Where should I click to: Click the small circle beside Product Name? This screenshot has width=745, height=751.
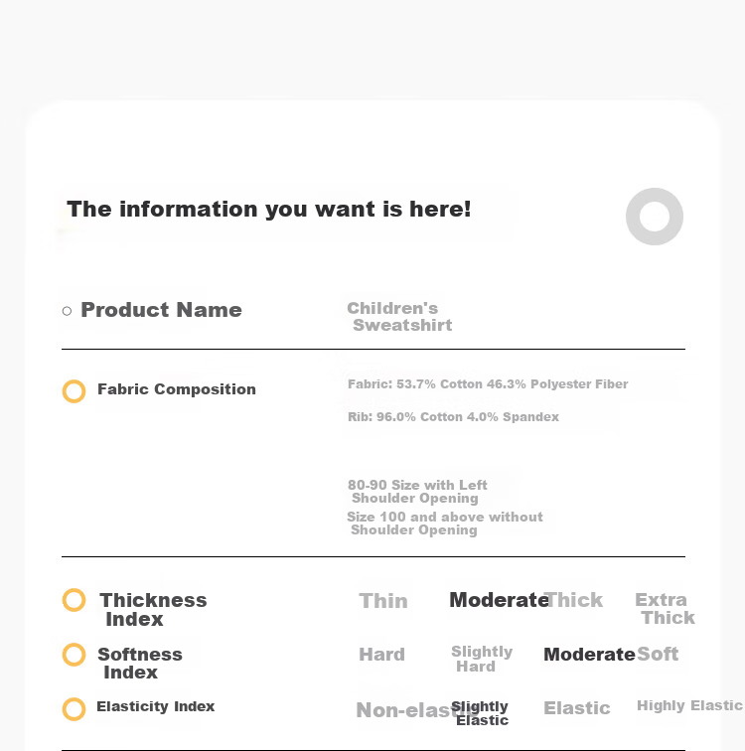click(67, 311)
